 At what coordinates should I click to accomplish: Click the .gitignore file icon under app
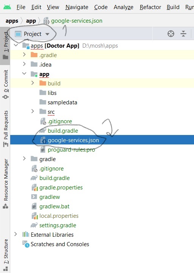coord(43,121)
